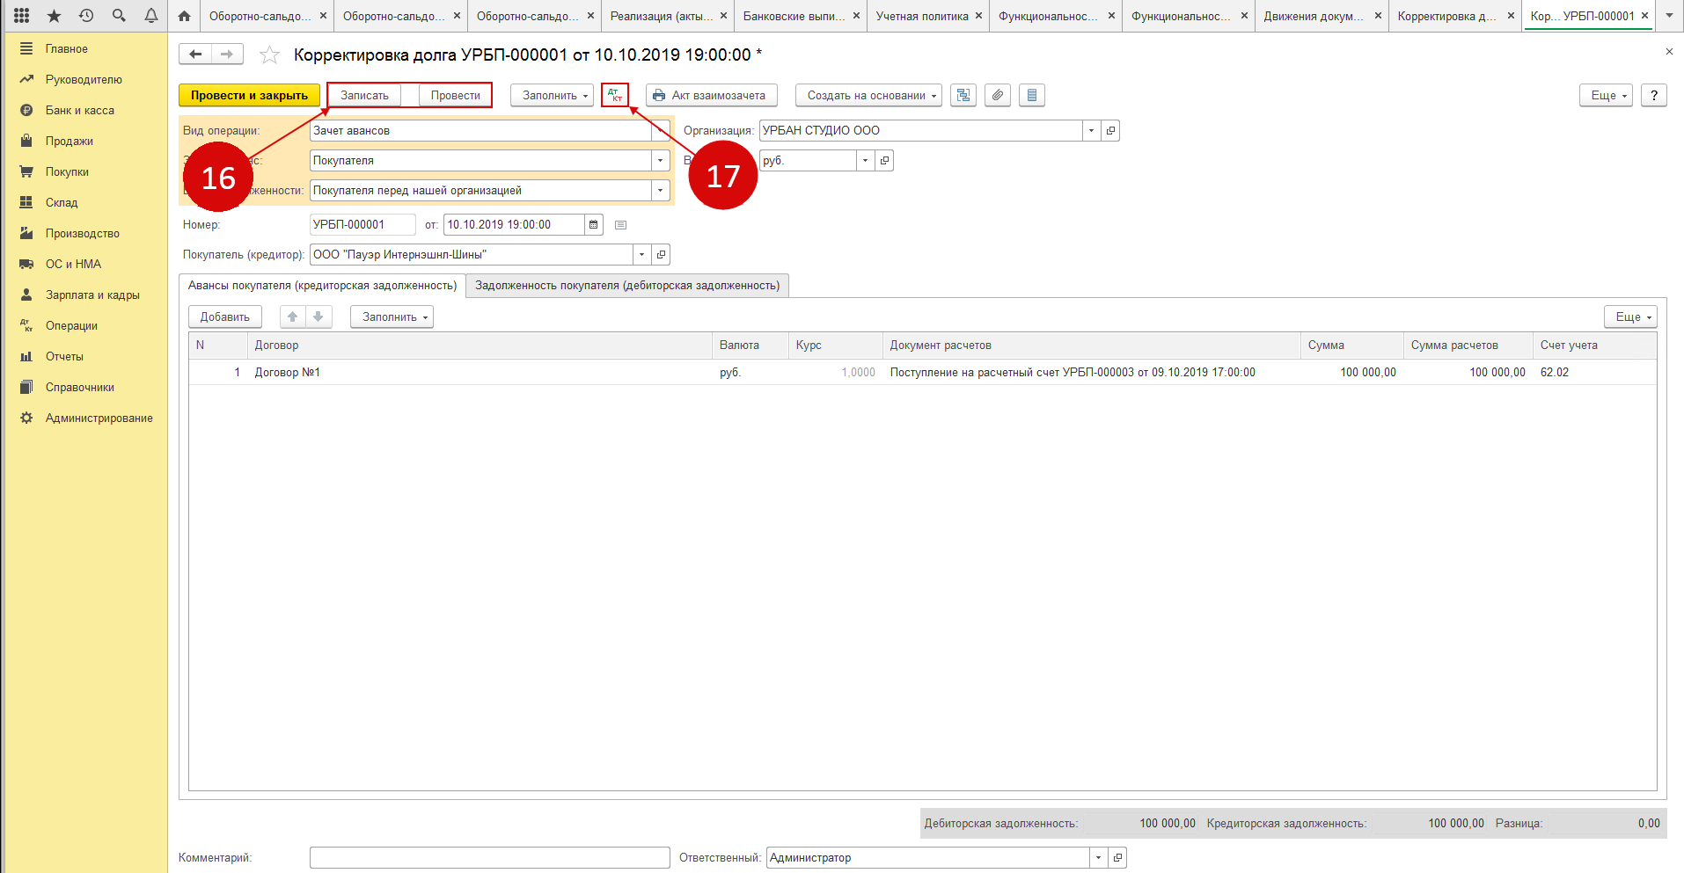Open table Еще menu
Image resolution: width=1684 pixels, height=873 pixels.
[x=1630, y=317]
